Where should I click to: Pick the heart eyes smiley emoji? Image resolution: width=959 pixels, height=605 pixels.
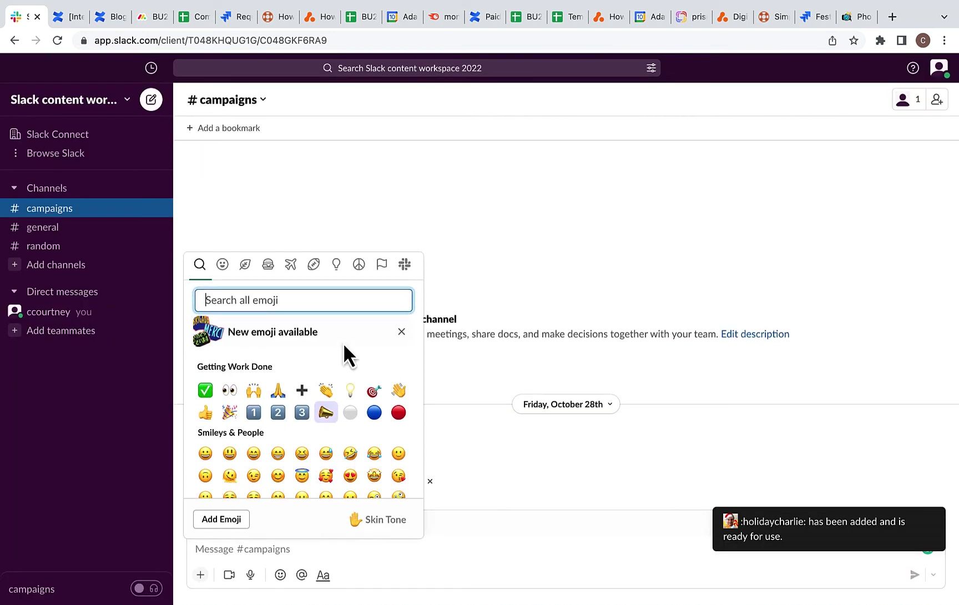coord(350,476)
